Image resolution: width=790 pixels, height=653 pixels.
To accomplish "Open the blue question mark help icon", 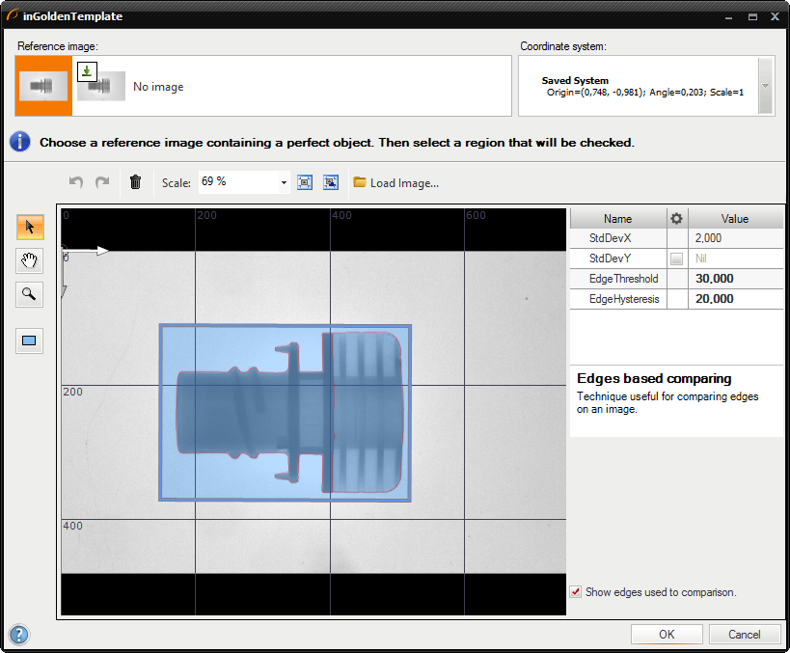I will (18, 635).
